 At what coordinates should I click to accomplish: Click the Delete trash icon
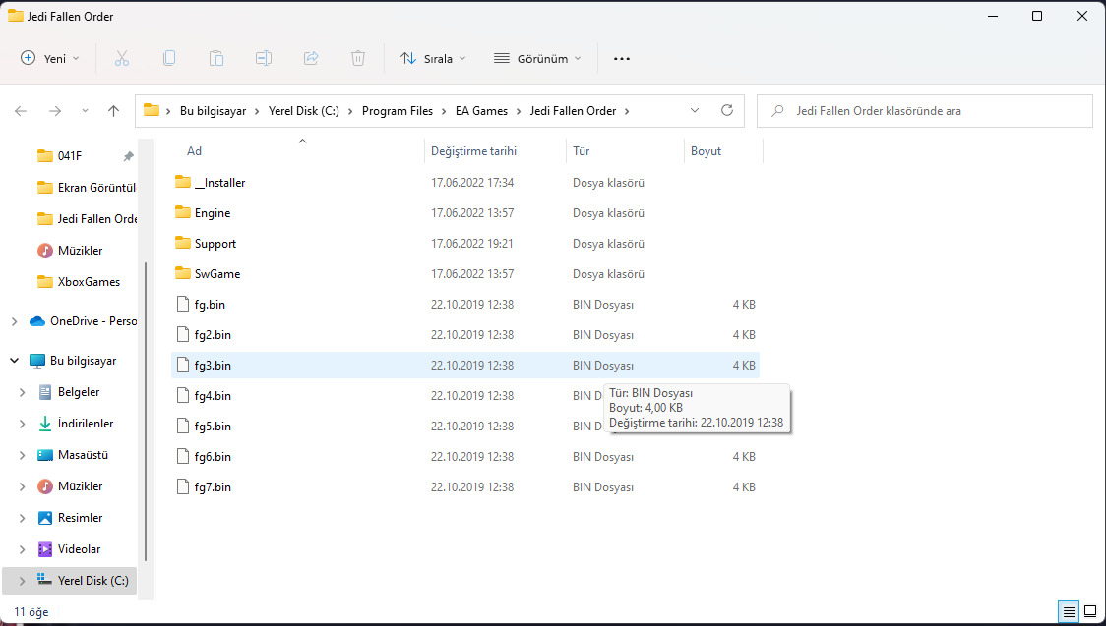[358, 58]
